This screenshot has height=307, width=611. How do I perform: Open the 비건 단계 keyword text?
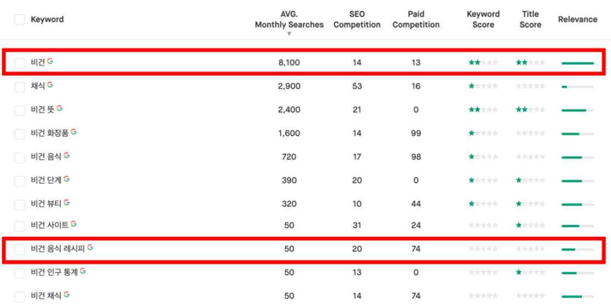(x=46, y=180)
